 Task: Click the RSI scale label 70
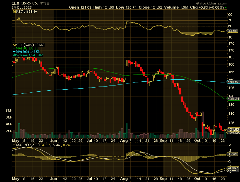[230, 20]
